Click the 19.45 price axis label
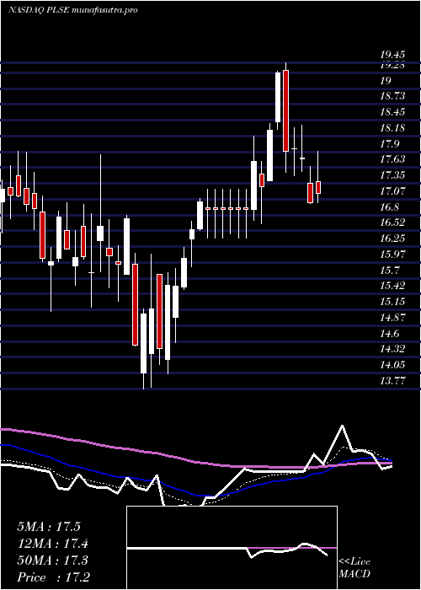The width and height of the screenshot is (421, 590). 392,55
